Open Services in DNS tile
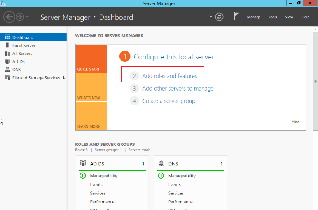 (176, 193)
